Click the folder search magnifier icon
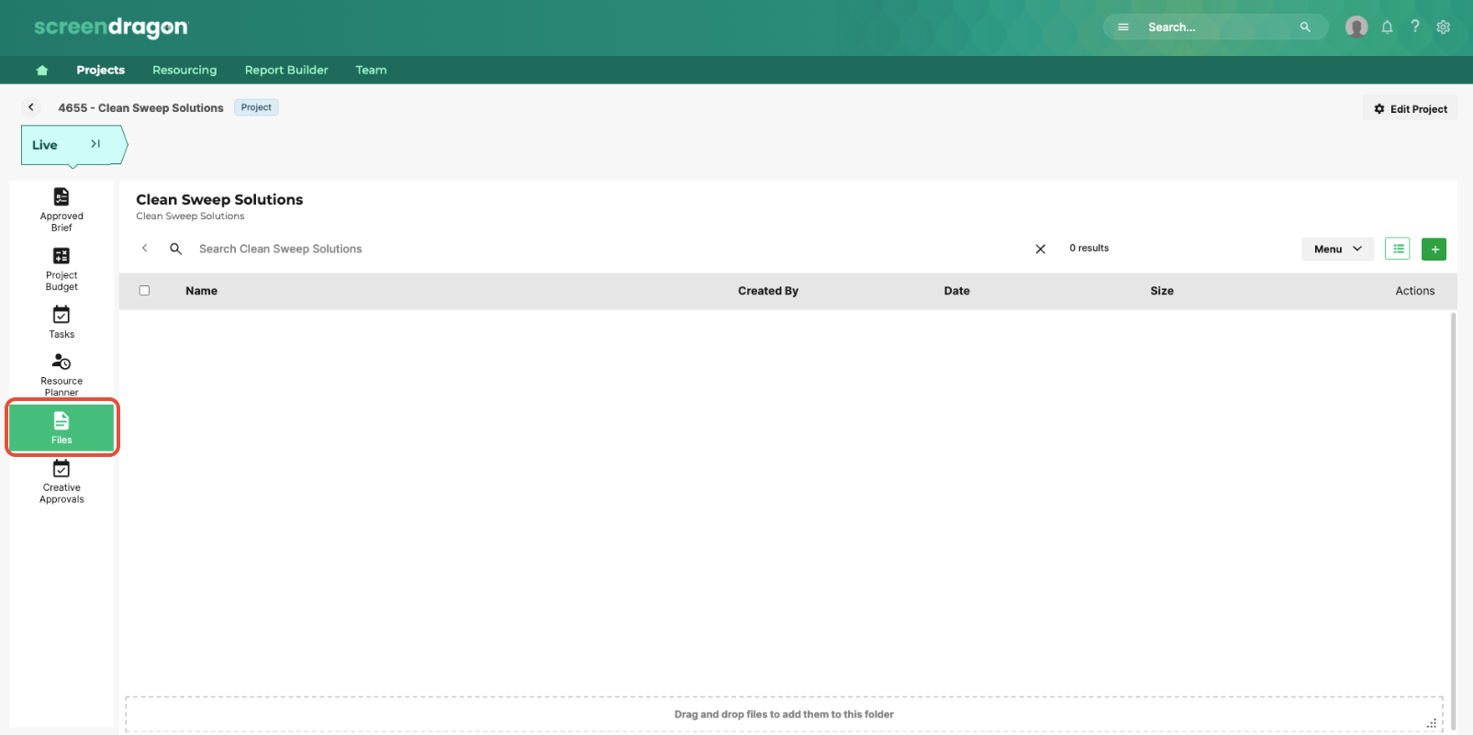The height and width of the screenshot is (735, 1473). pos(175,249)
